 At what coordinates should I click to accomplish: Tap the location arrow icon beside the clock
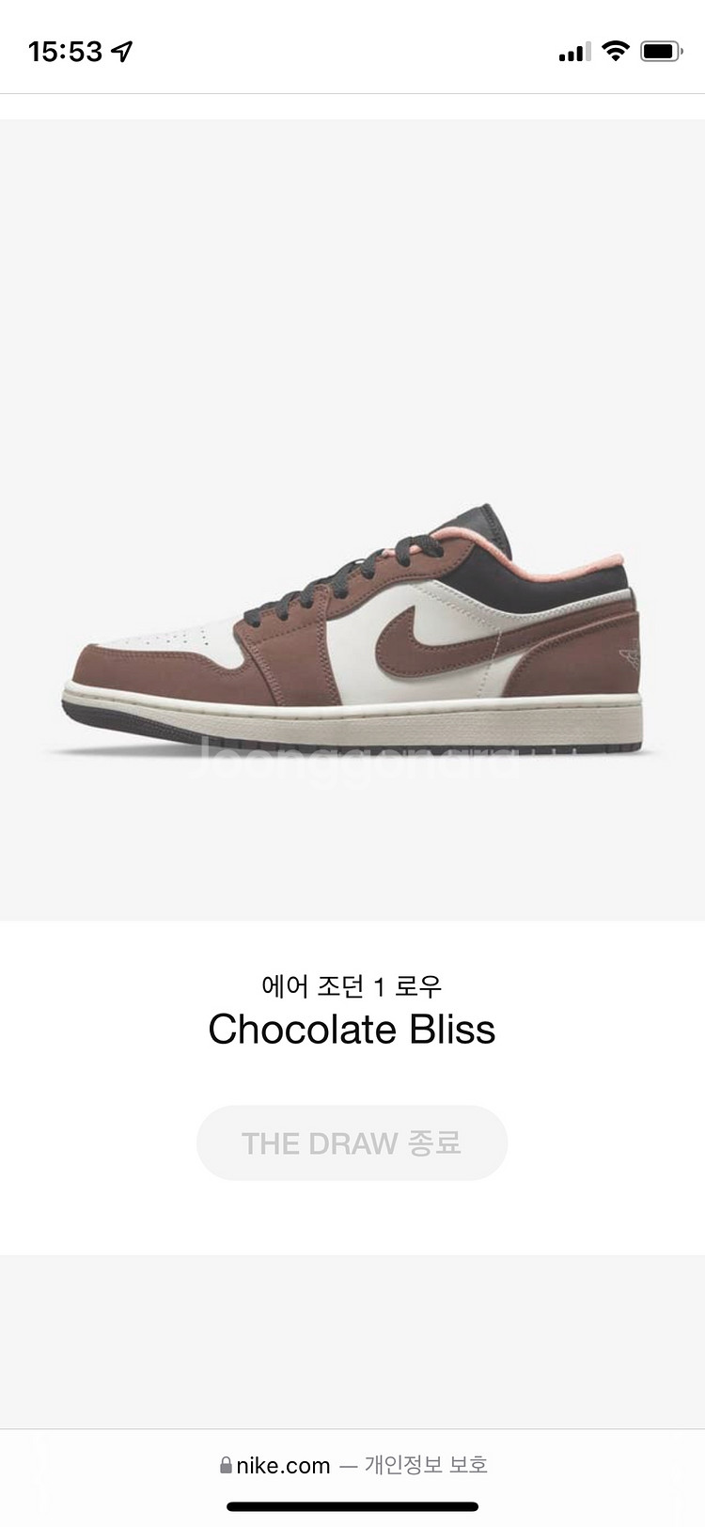coord(122,52)
